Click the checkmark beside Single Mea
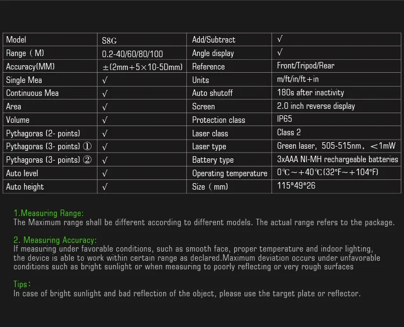 [105, 80]
